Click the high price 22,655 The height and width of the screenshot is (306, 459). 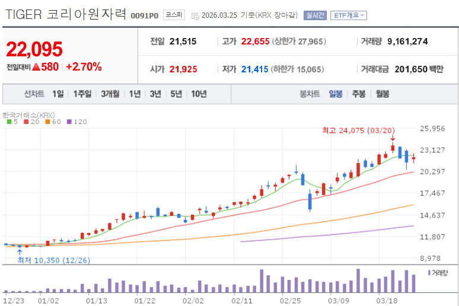(x=255, y=42)
